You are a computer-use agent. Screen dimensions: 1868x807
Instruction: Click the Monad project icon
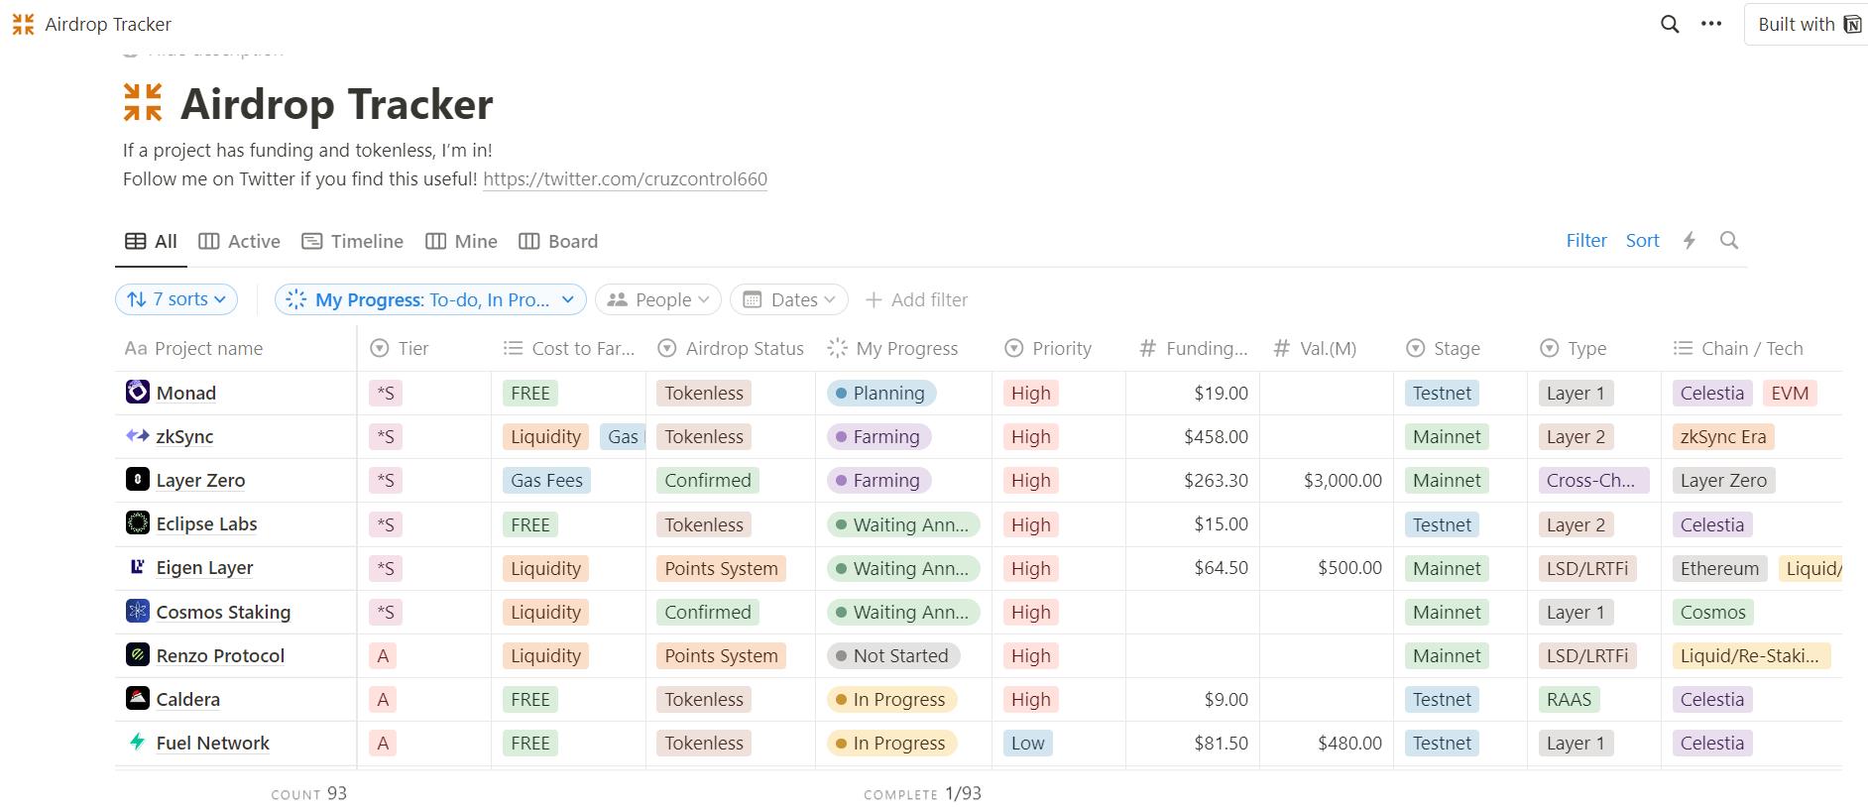pyautogui.click(x=138, y=393)
